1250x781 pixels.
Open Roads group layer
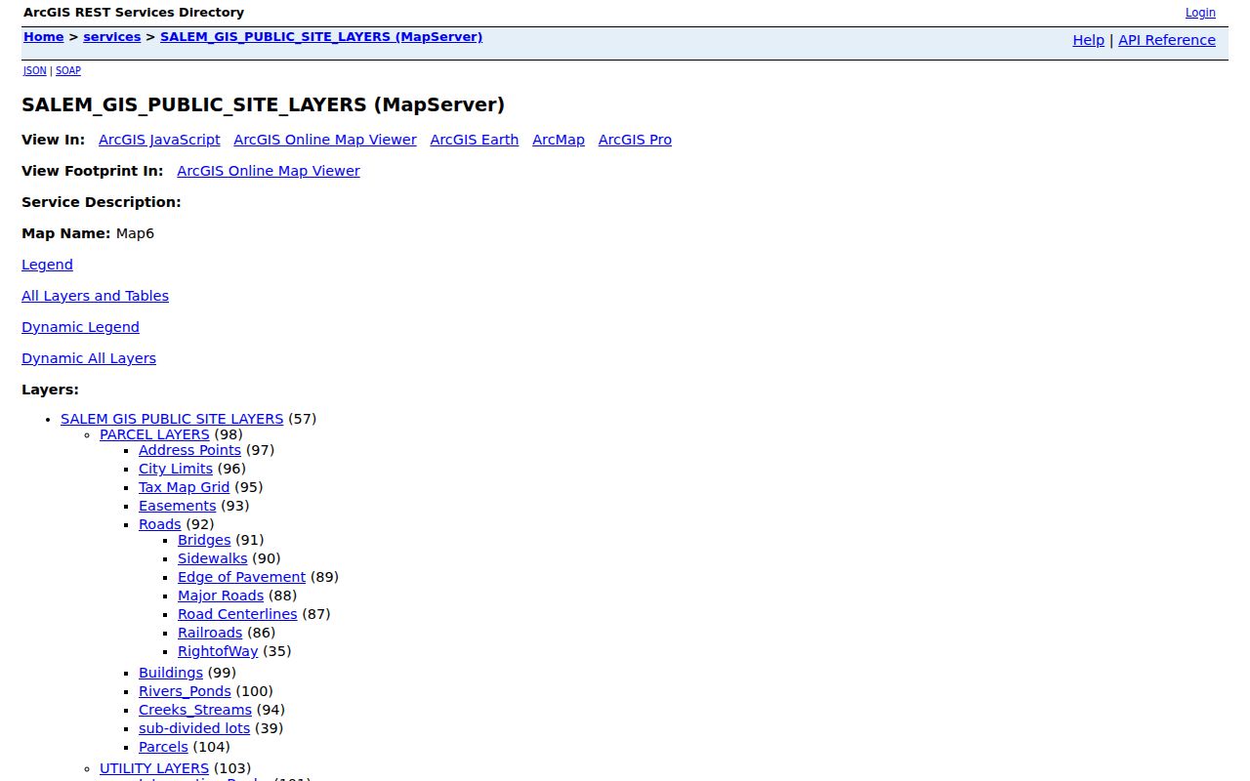coord(160,524)
